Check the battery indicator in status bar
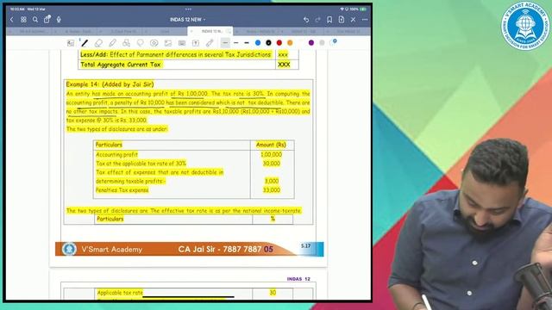Screen dimensions: 552x310 (362, 9)
